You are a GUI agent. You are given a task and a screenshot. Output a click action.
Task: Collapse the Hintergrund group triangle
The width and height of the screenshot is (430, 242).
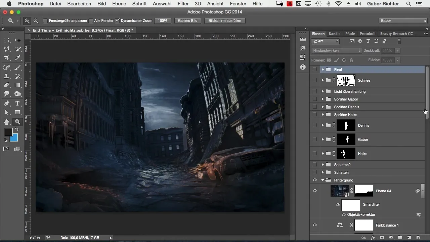[322, 180]
